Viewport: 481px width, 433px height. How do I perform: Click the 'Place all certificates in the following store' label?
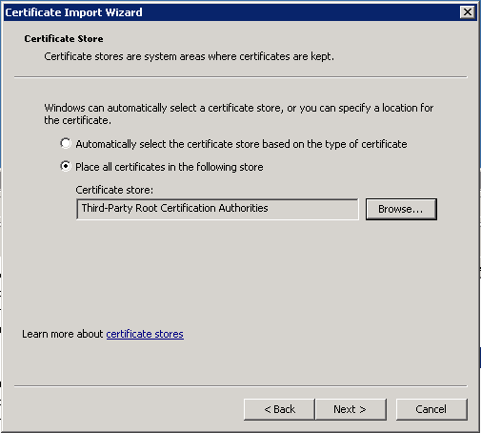(x=170, y=167)
